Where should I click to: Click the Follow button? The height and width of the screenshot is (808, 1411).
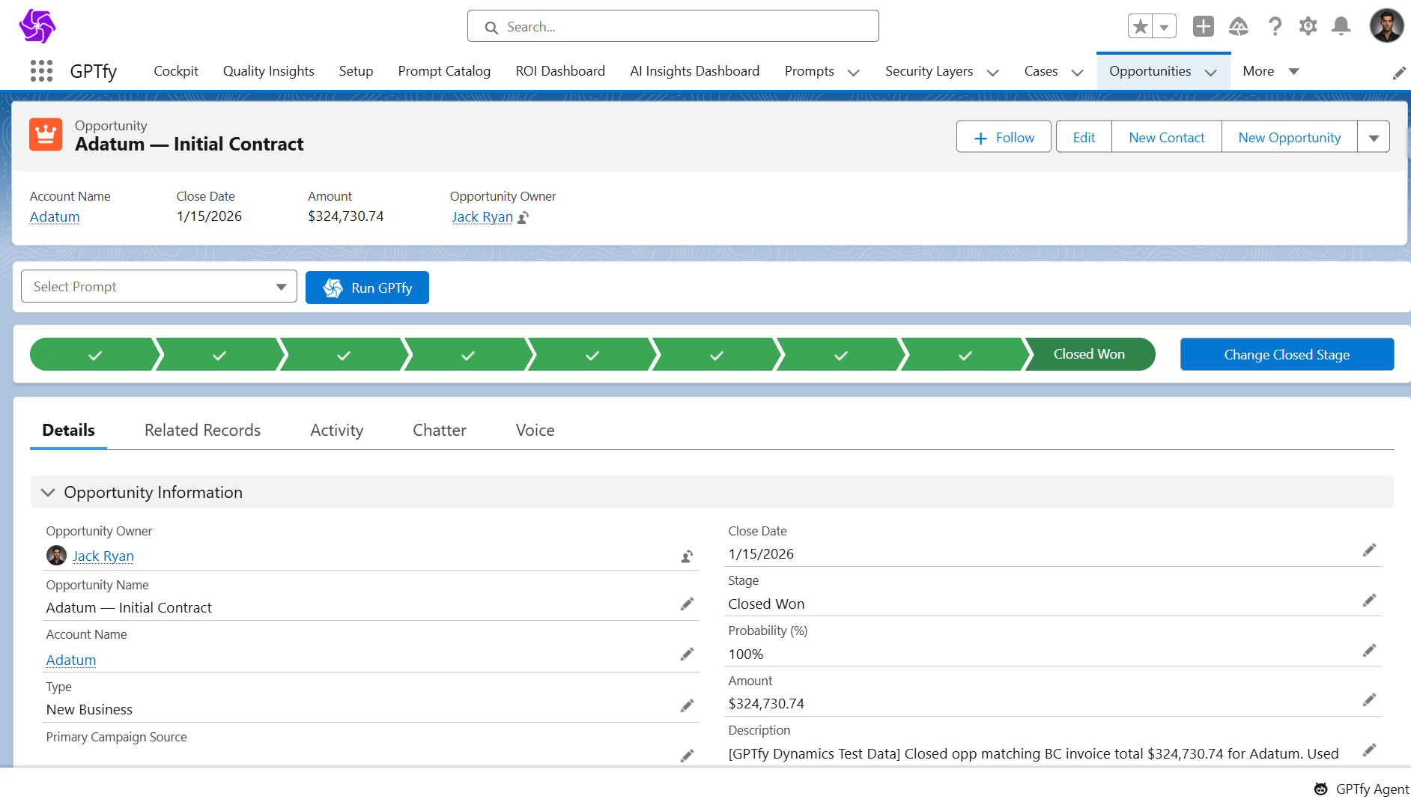(1004, 137)
